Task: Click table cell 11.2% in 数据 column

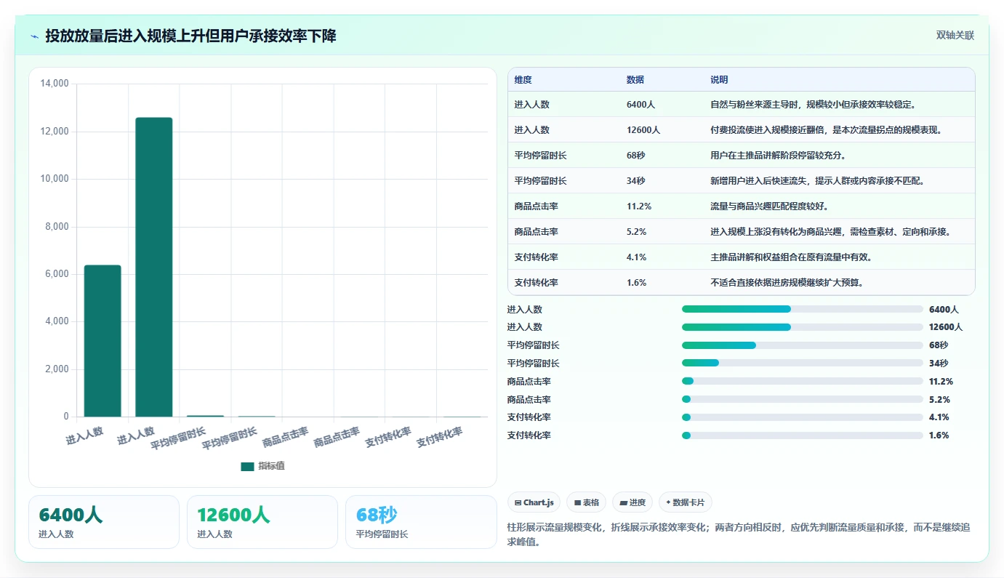Action: 639,206
